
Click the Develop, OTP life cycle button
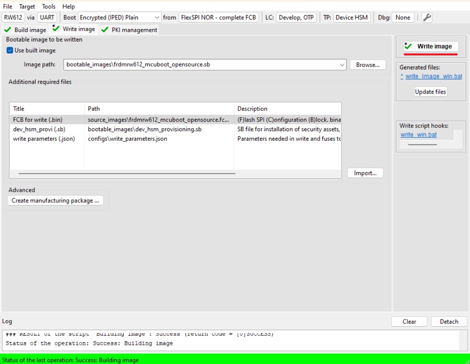296,18
